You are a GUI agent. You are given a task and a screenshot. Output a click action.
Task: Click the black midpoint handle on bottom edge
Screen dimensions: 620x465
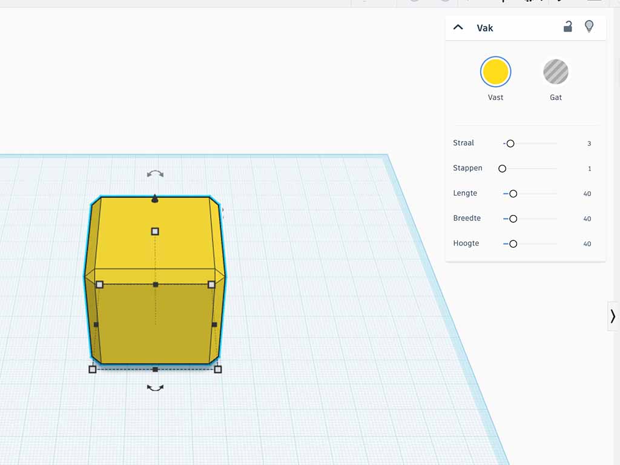(x=155, y=369)
